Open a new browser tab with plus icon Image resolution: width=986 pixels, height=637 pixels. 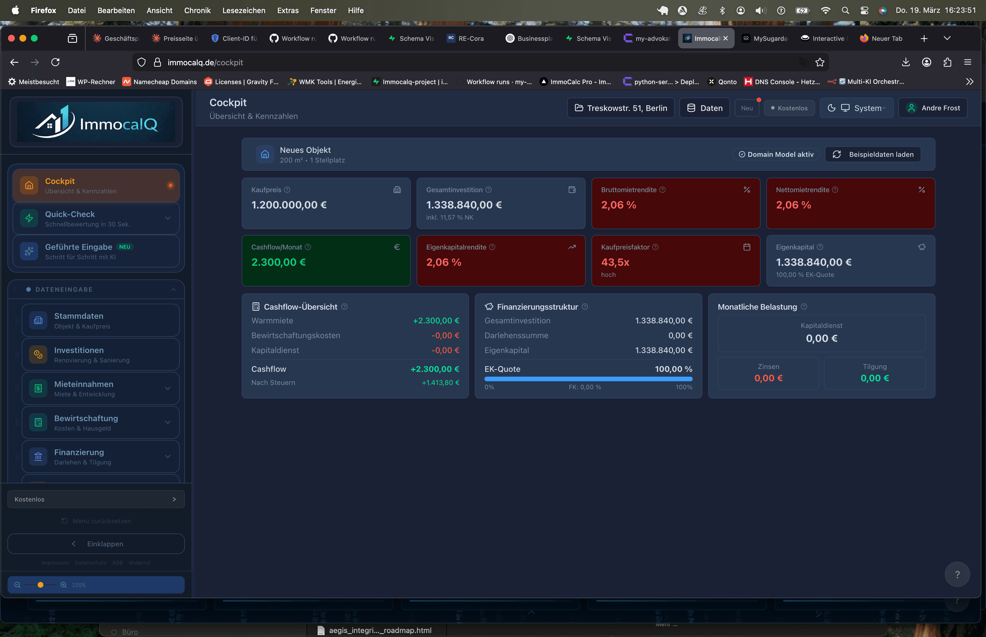[x=924, y=38]
